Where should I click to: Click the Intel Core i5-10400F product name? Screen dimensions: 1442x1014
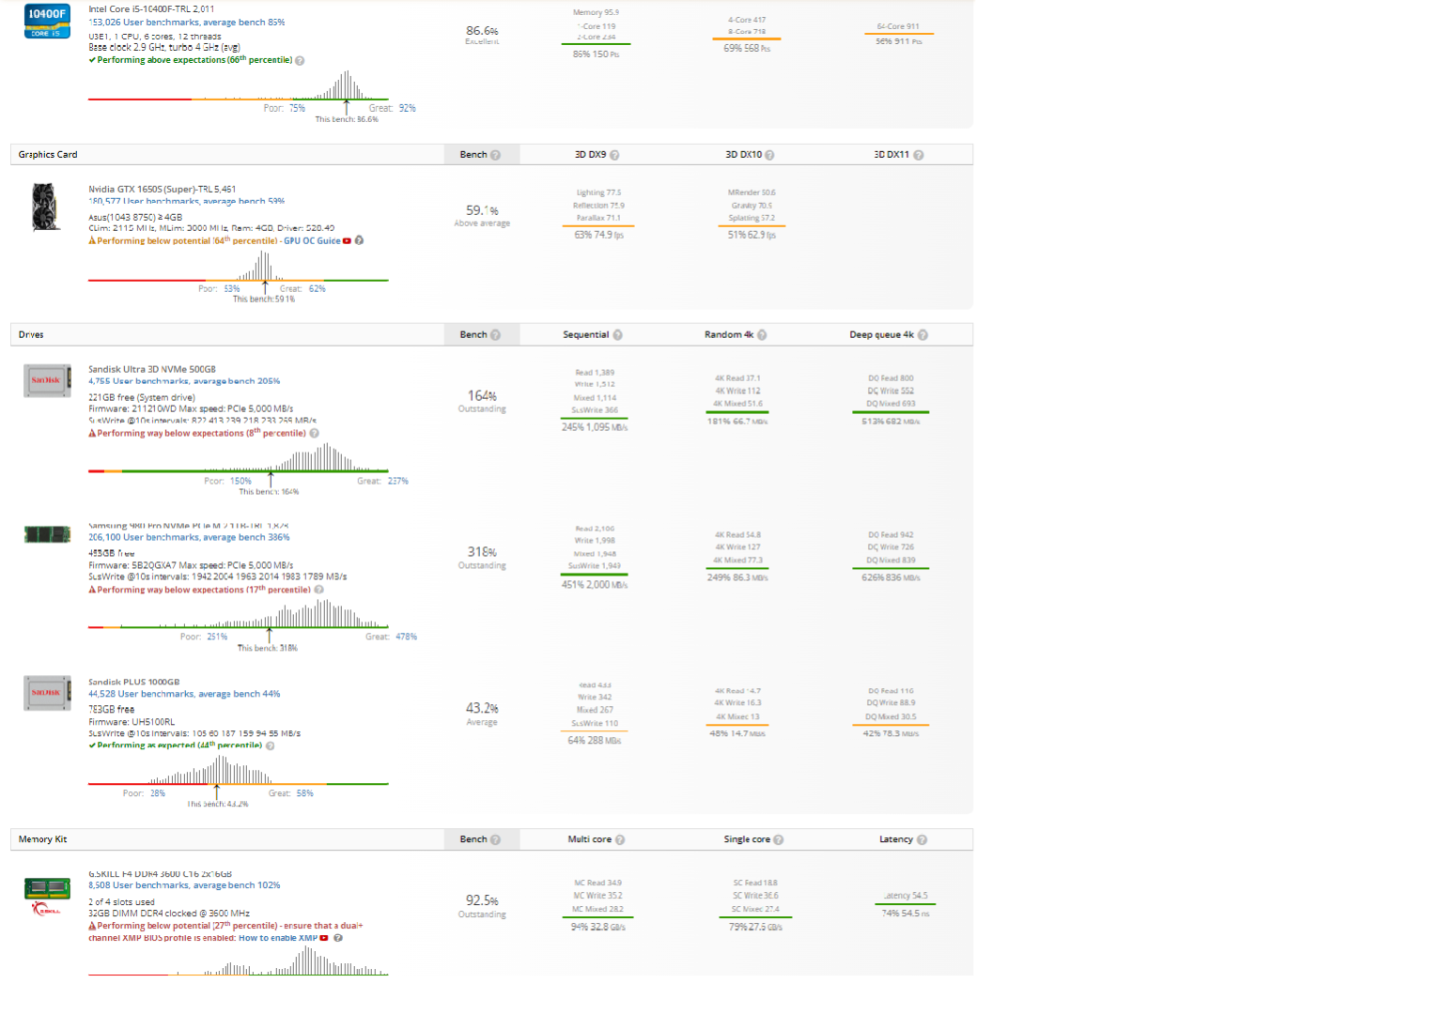pyautogui.click(x=151, y=9)
